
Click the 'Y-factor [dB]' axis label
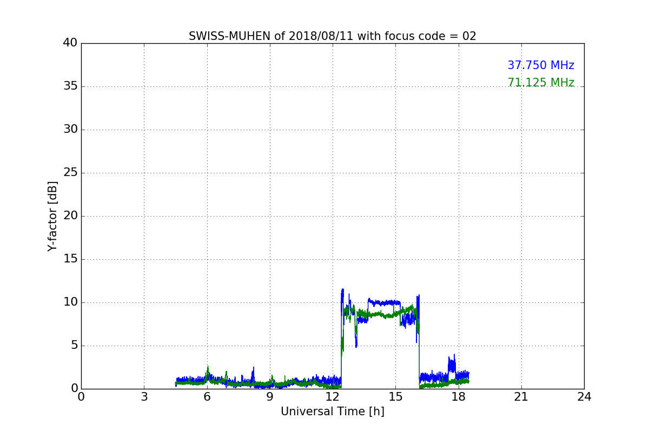[x=52, y=216]
